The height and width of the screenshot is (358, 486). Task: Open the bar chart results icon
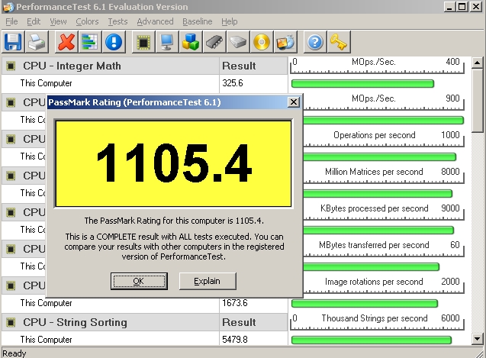pyautogui.click(x=90, y=42)
